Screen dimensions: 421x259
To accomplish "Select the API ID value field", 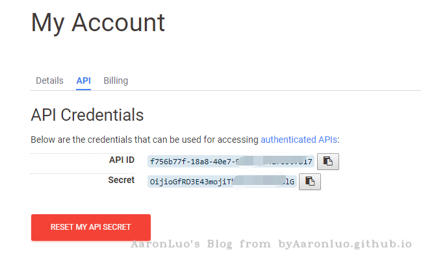I will tap(231, 162).
